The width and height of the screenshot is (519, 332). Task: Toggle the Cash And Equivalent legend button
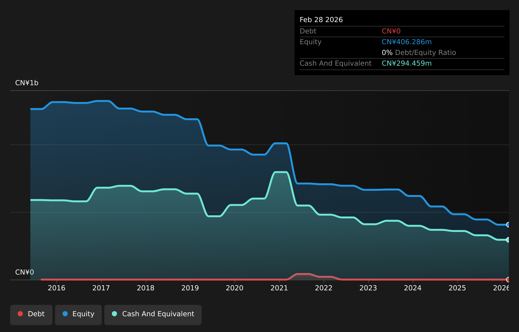[x=153, y=315]
